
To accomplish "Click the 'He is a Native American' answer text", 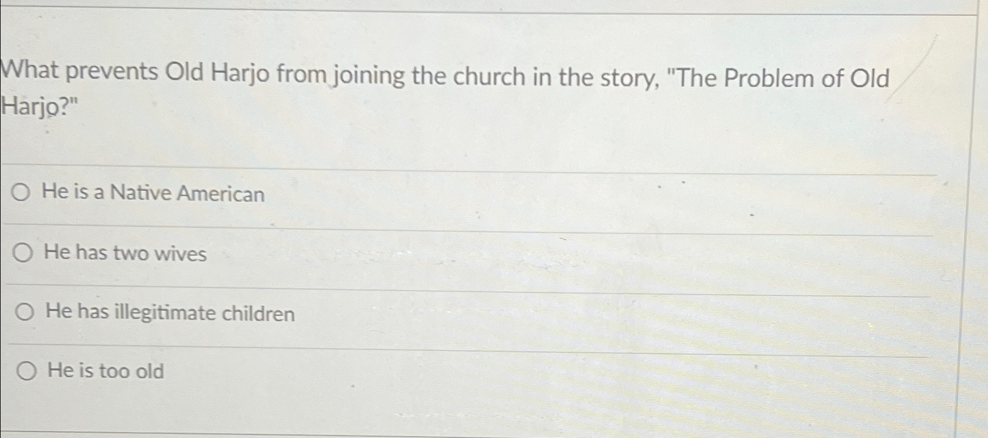I will coord(154,193).
